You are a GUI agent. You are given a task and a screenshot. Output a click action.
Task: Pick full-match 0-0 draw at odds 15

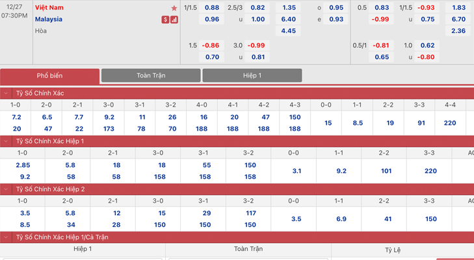coord(328,123)
